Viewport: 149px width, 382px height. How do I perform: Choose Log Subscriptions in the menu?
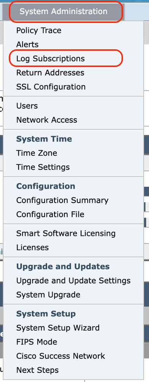(50, 59)
